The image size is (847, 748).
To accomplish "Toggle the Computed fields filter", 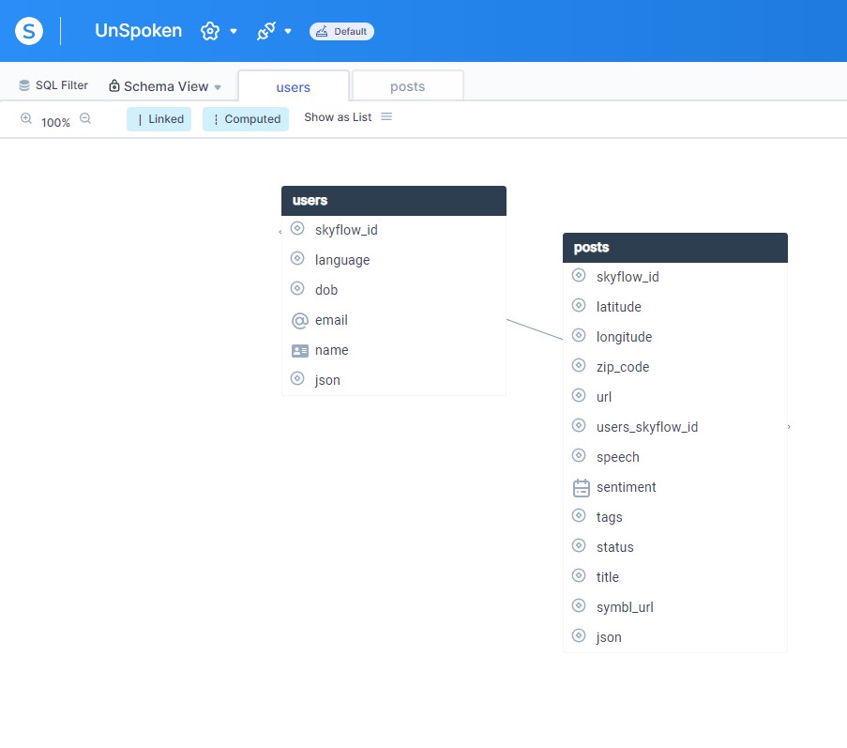I will point(246,119).
